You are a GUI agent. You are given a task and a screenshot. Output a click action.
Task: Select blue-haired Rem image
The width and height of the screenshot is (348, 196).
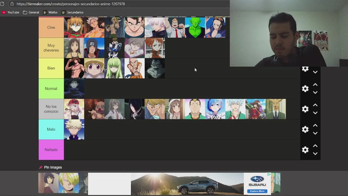coord(215,109)
